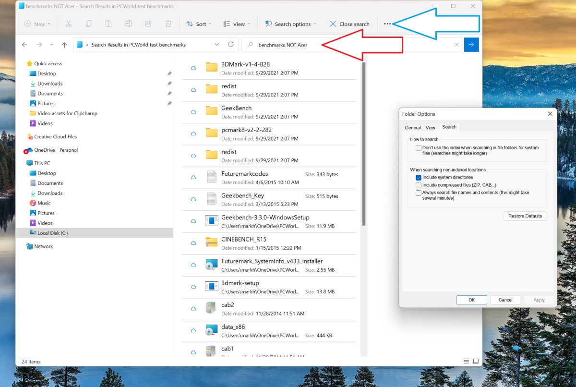Select the 3dmark-setup file name
Viewport: 576px width, 387px height.
point(240,283)
